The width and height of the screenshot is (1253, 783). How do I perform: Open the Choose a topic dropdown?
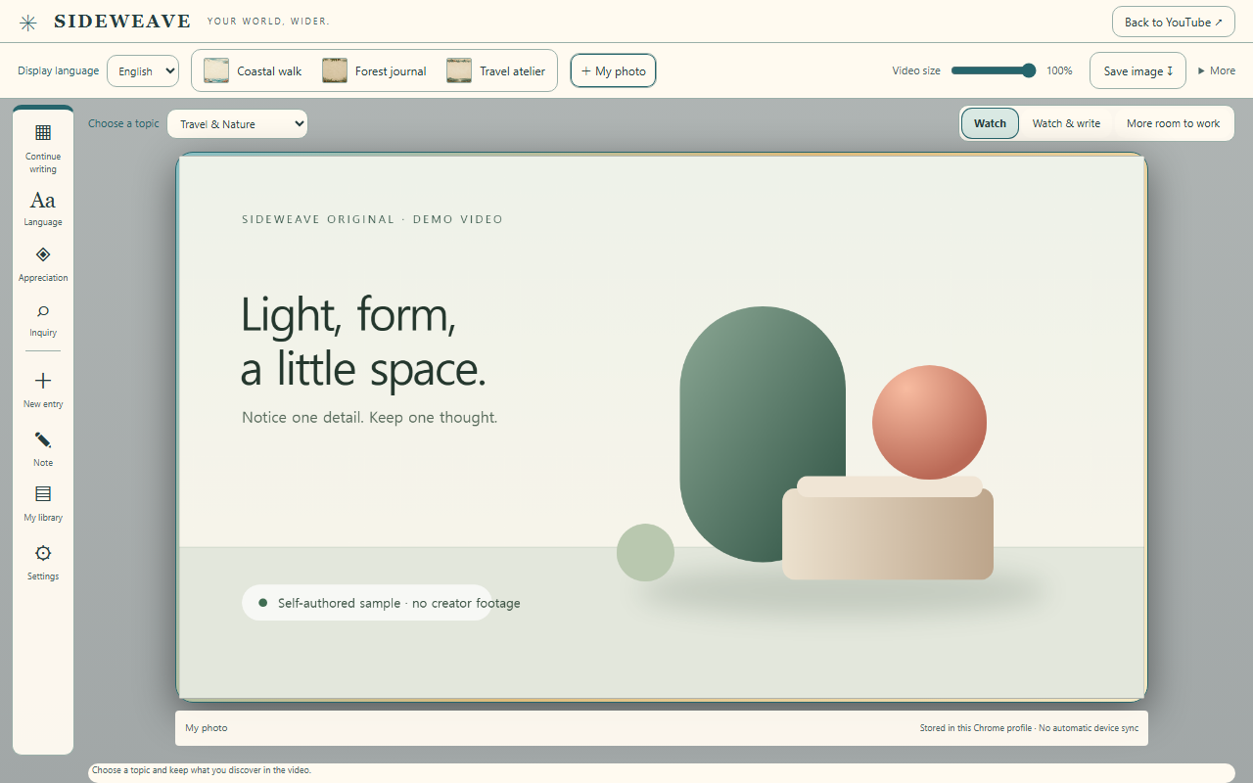[x=238, y=124]
